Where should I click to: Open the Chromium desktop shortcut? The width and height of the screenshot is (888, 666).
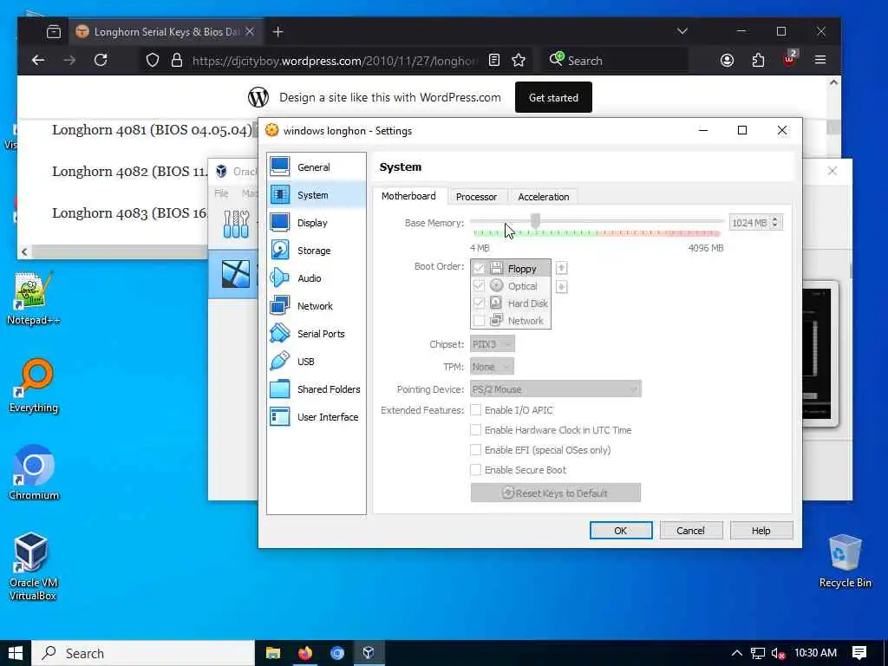point(34,473)
